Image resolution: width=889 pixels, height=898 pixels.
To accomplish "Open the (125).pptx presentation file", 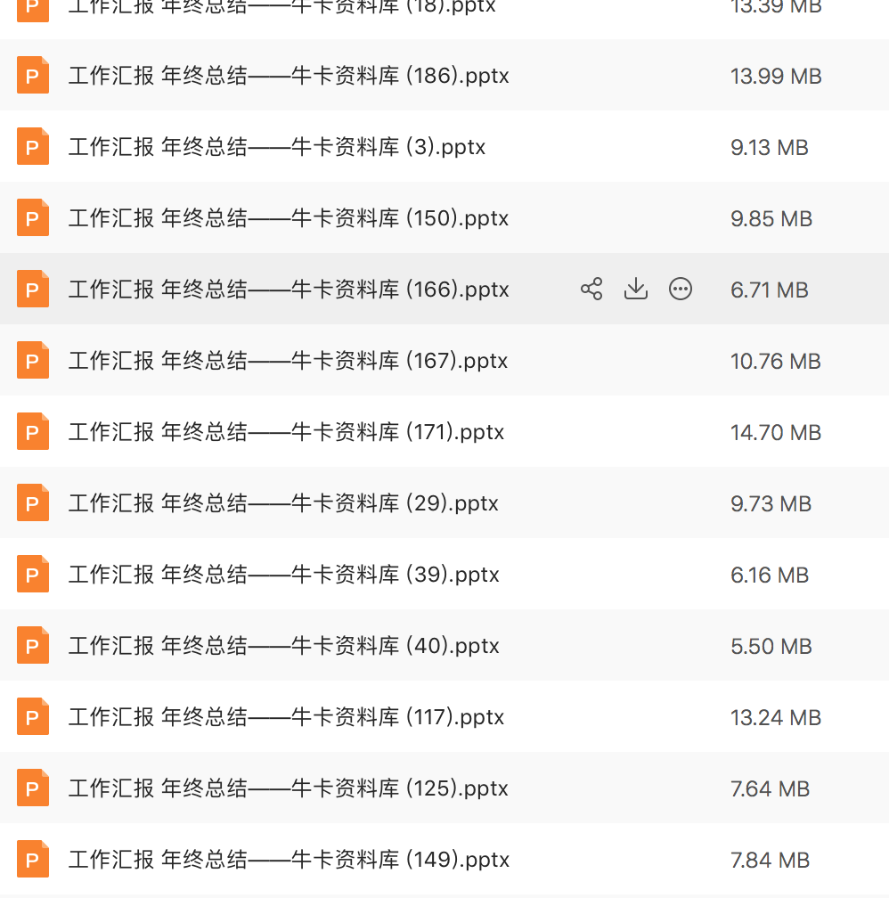I will click(x=289, y=788).
